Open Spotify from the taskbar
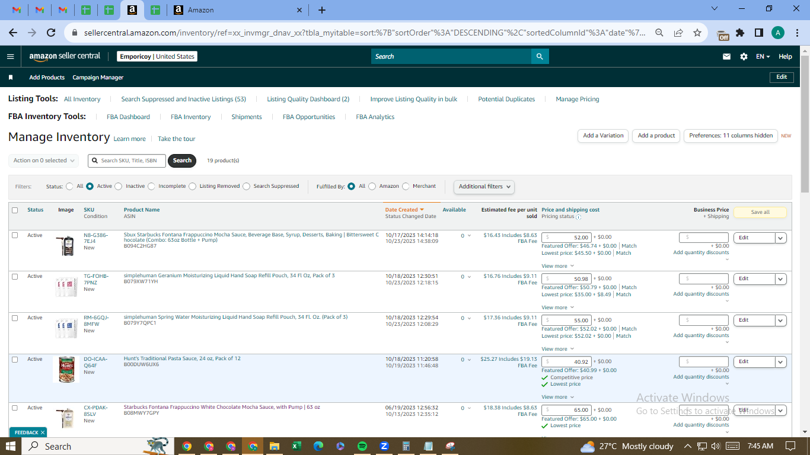810x455 pixels. (x=362, y=446)
